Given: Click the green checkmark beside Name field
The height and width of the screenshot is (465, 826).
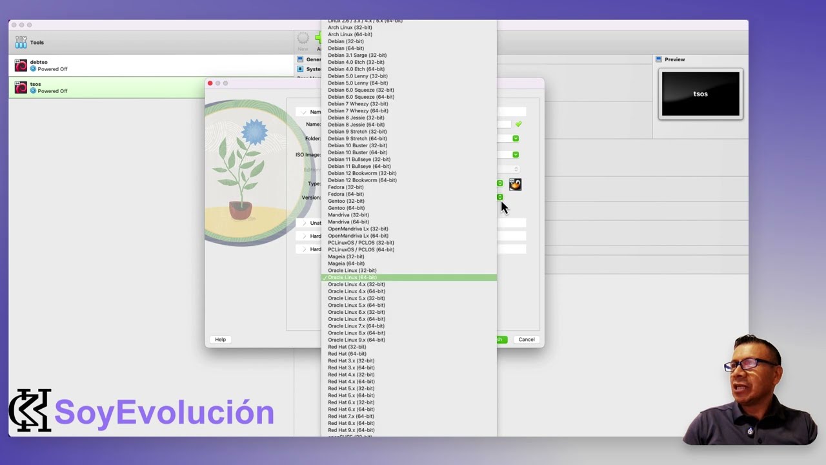Looking at the screenshot, I should (518, 124).
